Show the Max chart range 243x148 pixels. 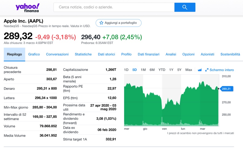189,70
